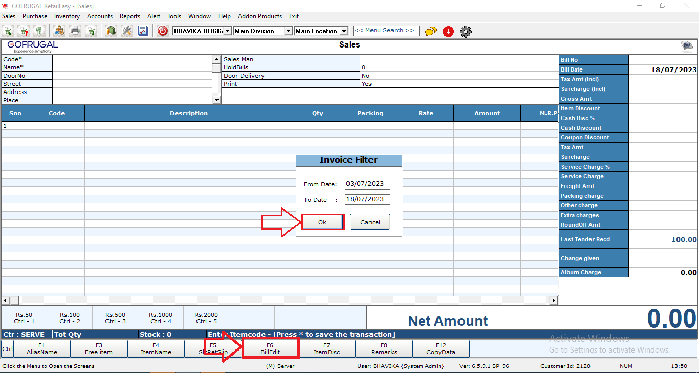Open the Tools menu
This screenshot has height=373, width=699.
pos(174,16)
